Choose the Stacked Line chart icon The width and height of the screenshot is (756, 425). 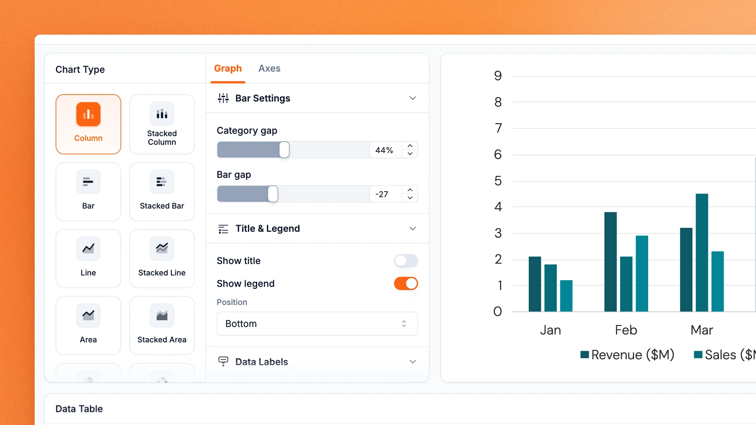[162, 249]
